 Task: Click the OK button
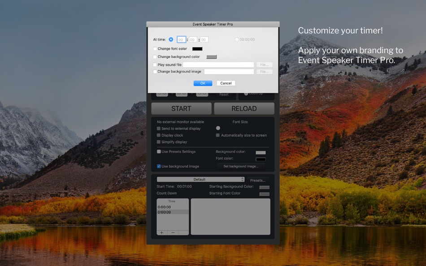coord(203,83)
